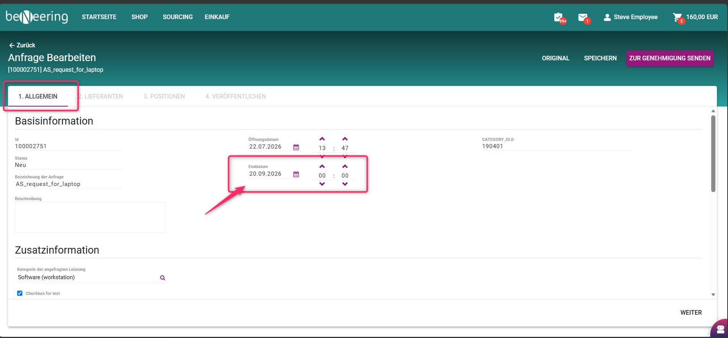Viewport: 728px width, 338px height.
Task: Open the messages envelope icon
Action: pos(583,17)
